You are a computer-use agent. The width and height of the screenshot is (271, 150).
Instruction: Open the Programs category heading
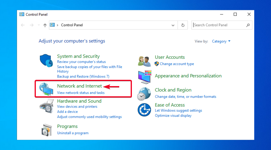[x=67, y=126]
